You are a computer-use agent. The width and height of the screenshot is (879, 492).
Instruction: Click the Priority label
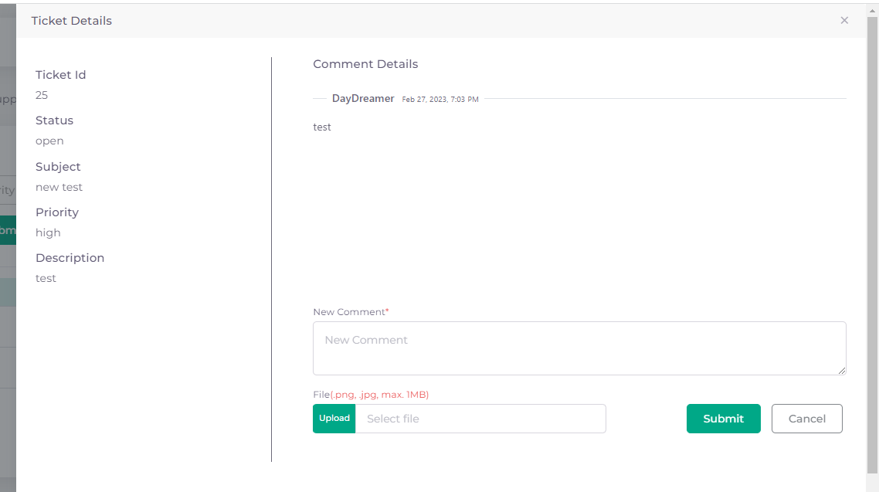click(56, 212)
